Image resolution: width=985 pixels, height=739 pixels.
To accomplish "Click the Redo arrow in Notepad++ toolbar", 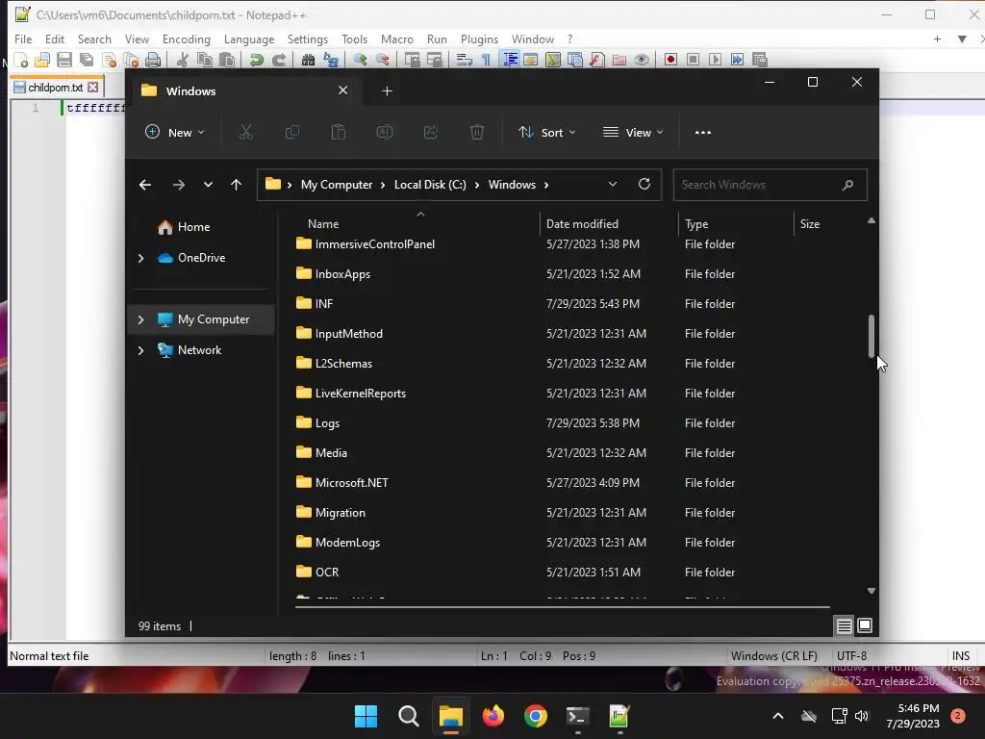I will click(278, 60).
